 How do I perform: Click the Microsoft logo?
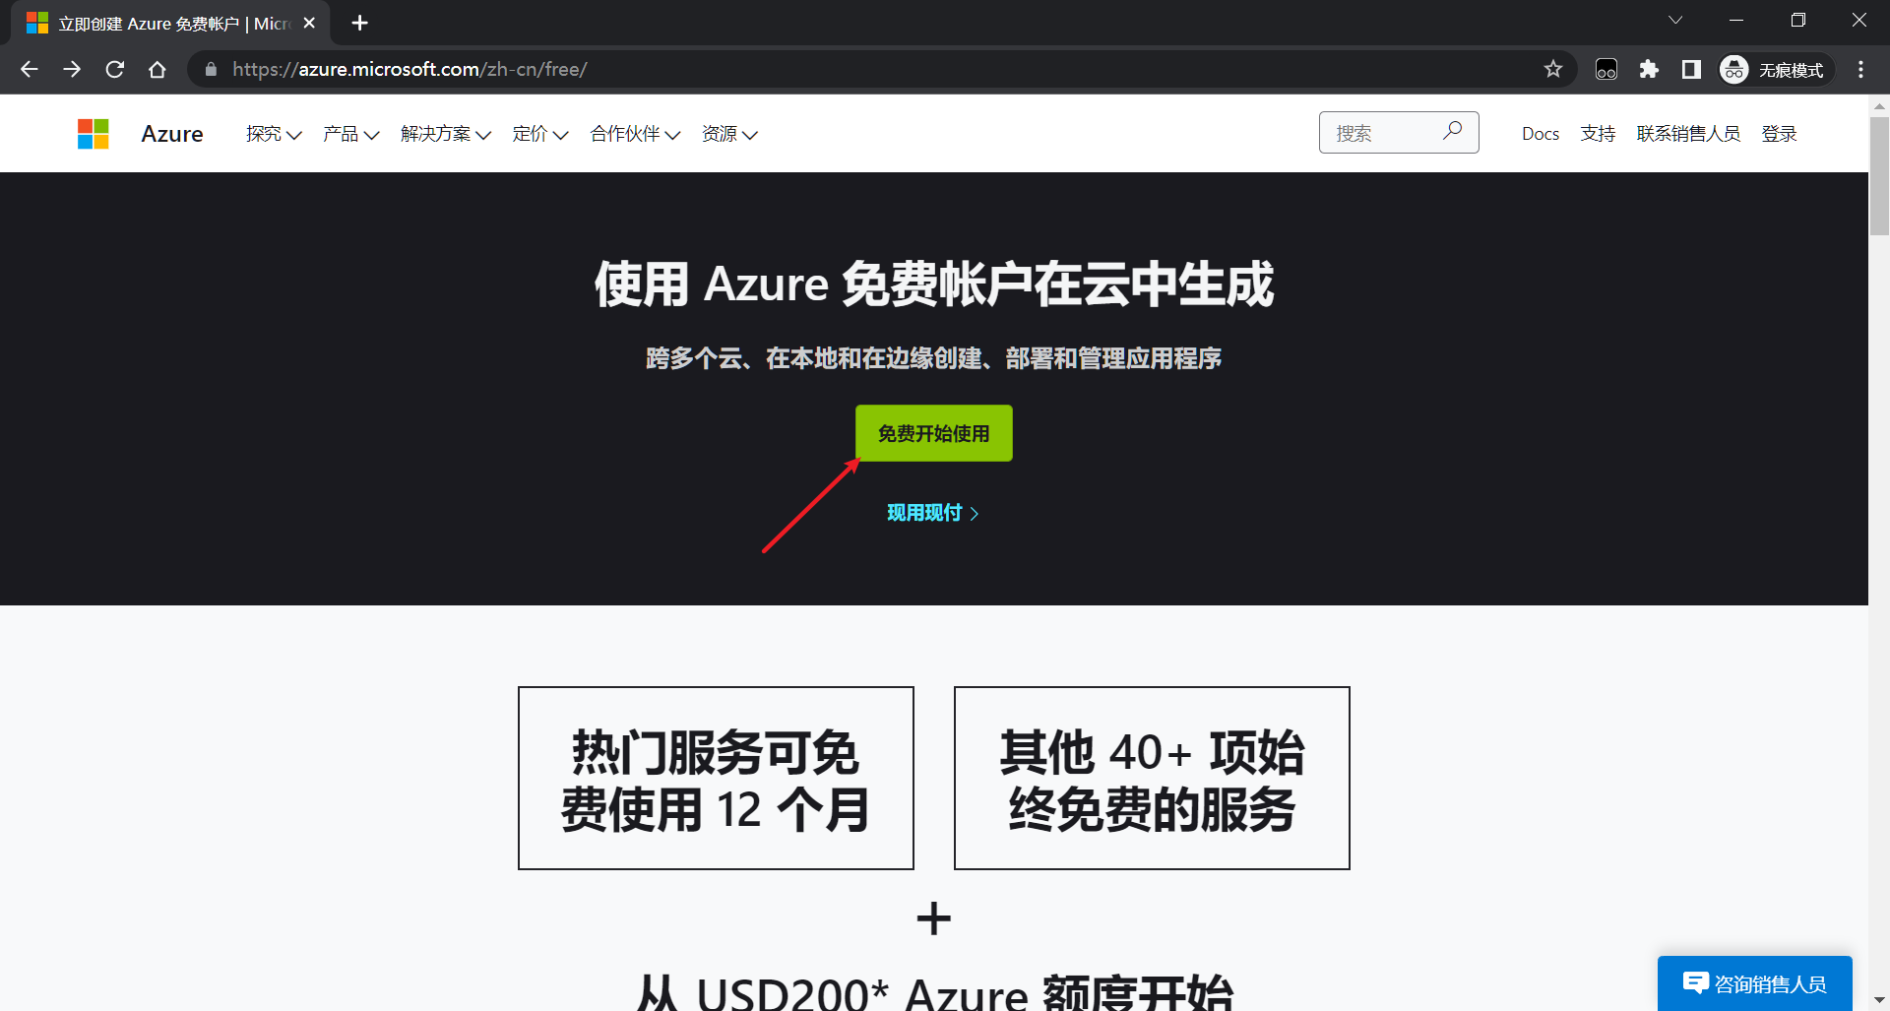click(94, 134)
